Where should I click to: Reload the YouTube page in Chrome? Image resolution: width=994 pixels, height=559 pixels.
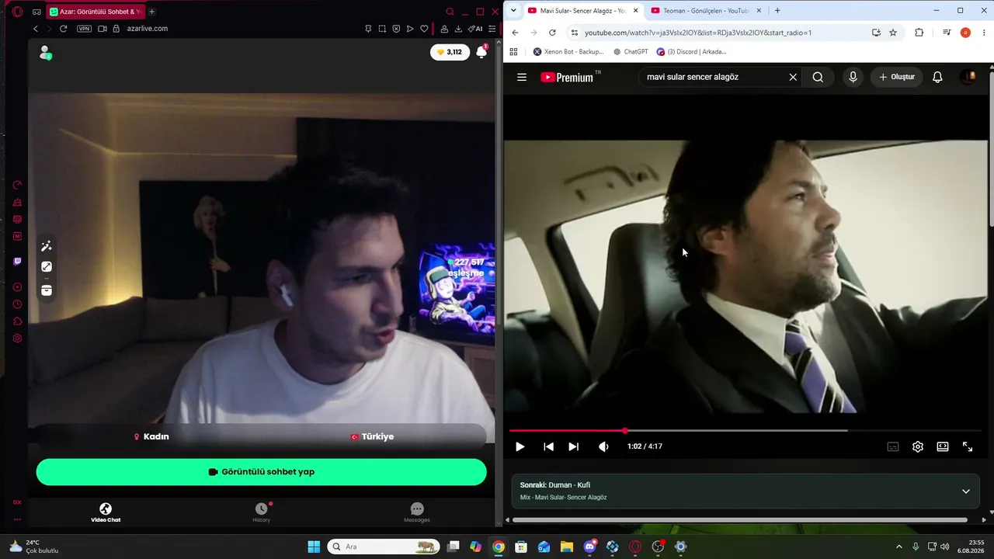pos(552,33)
